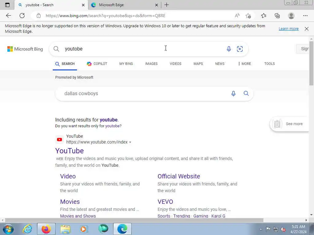Launch Internet Explorer from the taskbar

pos(27,229)
